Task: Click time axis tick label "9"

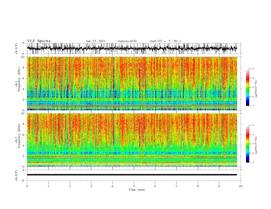Action: pos(219,186)
